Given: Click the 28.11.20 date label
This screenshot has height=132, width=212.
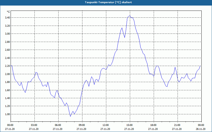Looking at the screenshot, I should coord(201,129).
